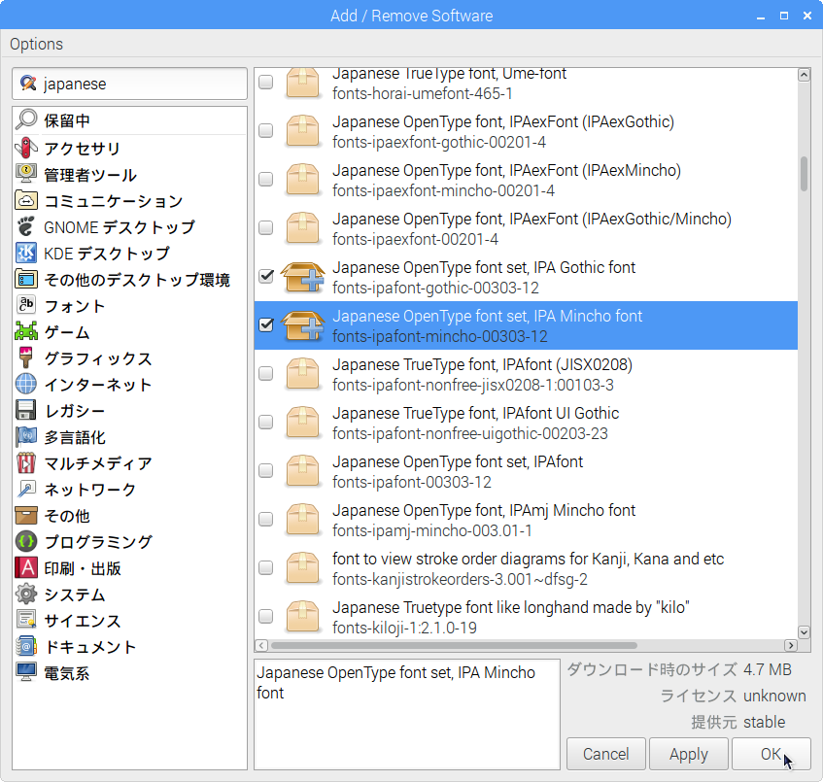Image resolution: width=823 pixels, height=782 pixels.
Task: Select the コミュニケーション category icon
Action: [x=26, y=200]
